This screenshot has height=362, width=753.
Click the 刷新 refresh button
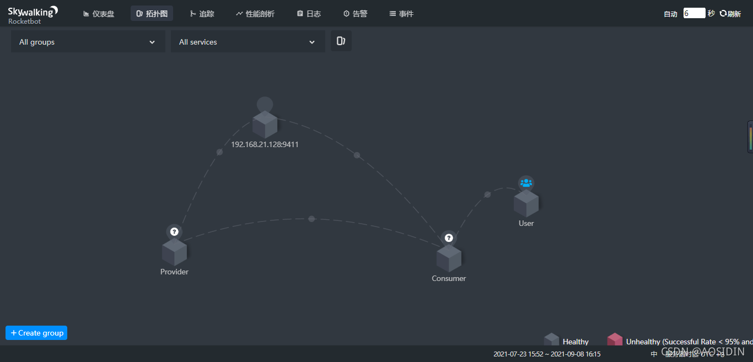tap(730, 14)
